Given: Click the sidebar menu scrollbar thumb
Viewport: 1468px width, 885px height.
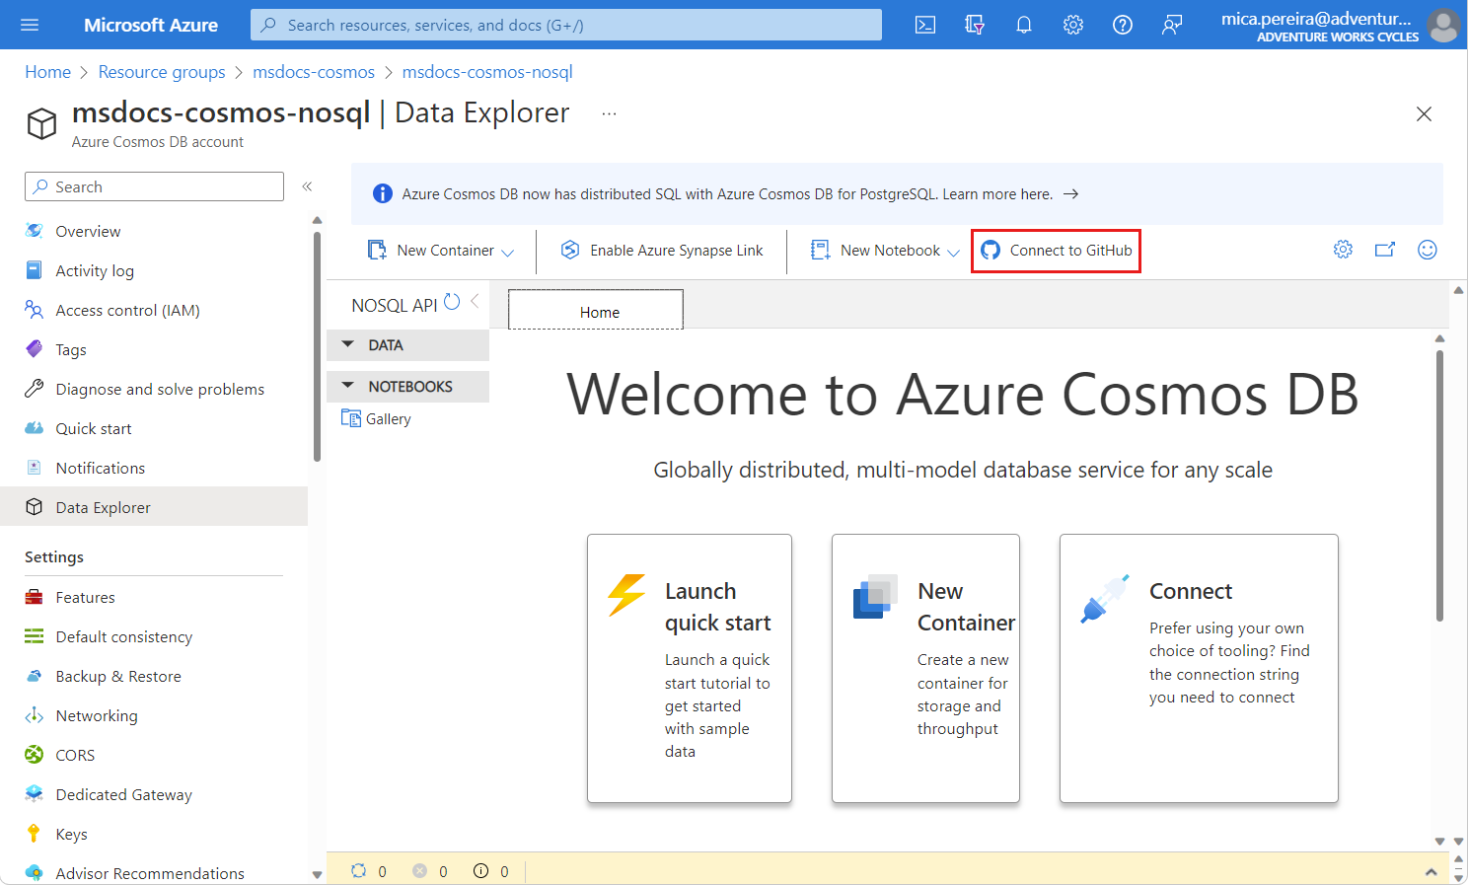Looking at the screenshot, I should 317,345.
